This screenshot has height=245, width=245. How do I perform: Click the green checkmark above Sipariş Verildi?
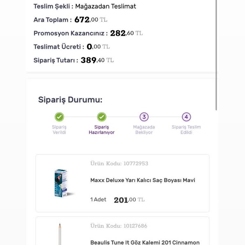[59, 117]
